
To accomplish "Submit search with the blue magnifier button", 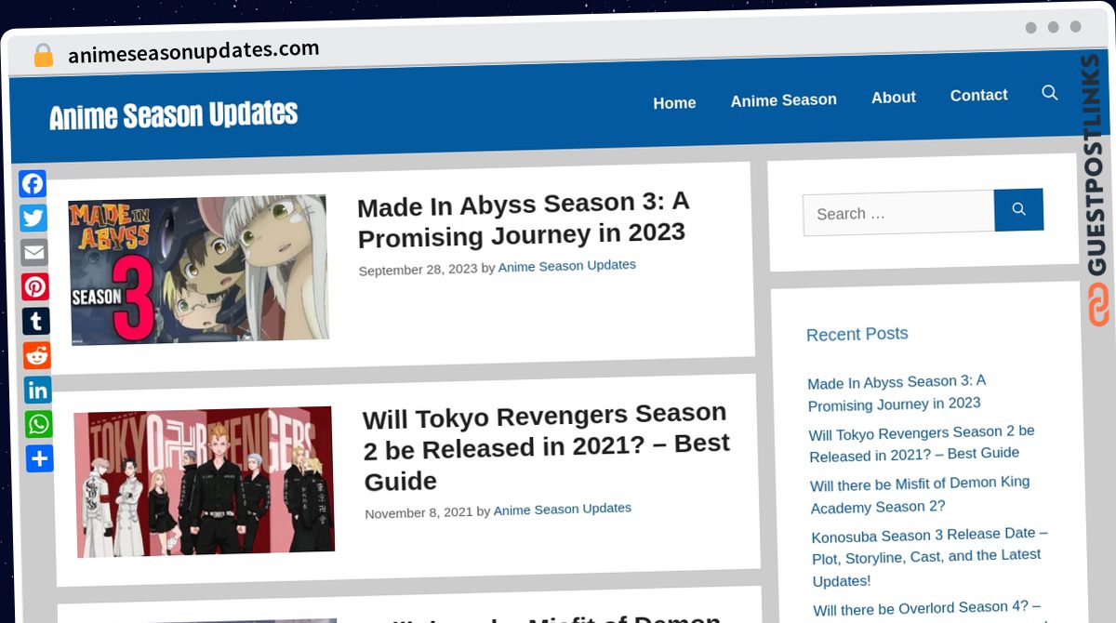I will pos(1018,210).
